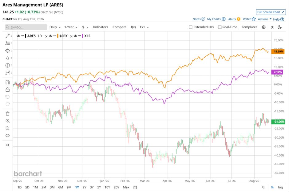The width and height of the screenshot is (289, 192).
Task: Open the ARES legend three-dot menu
Action: coord(22,35)
